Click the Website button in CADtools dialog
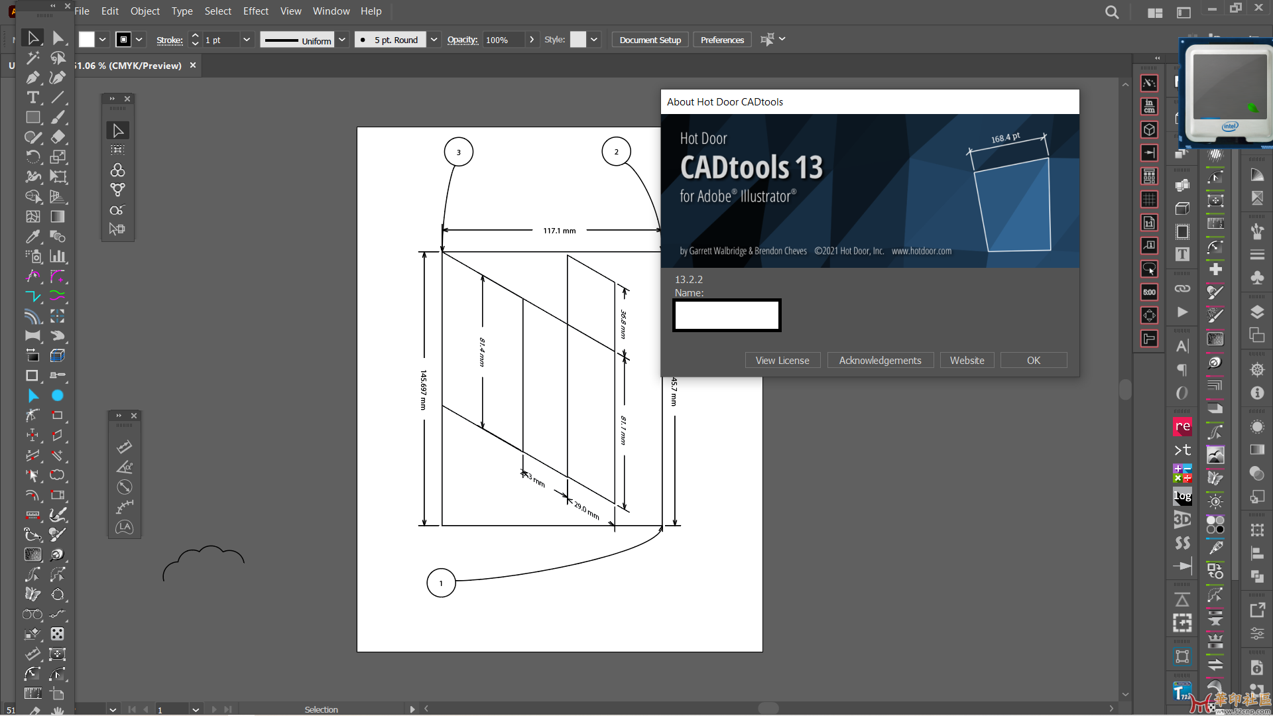 pos(968,359)
